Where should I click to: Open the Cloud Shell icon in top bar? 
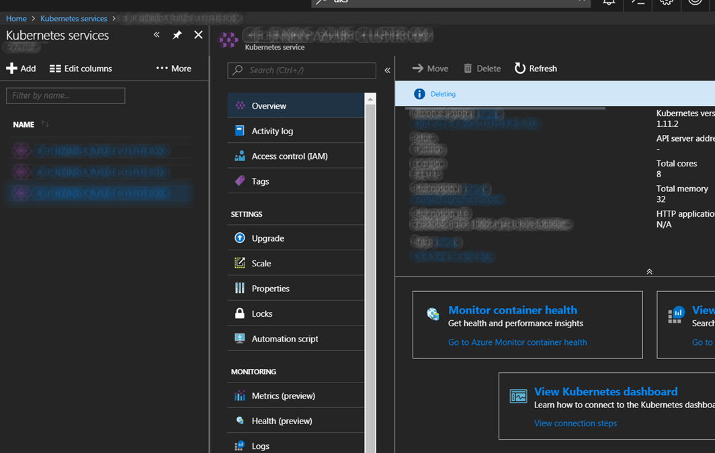pyautogui.click(x=638, y=2)
